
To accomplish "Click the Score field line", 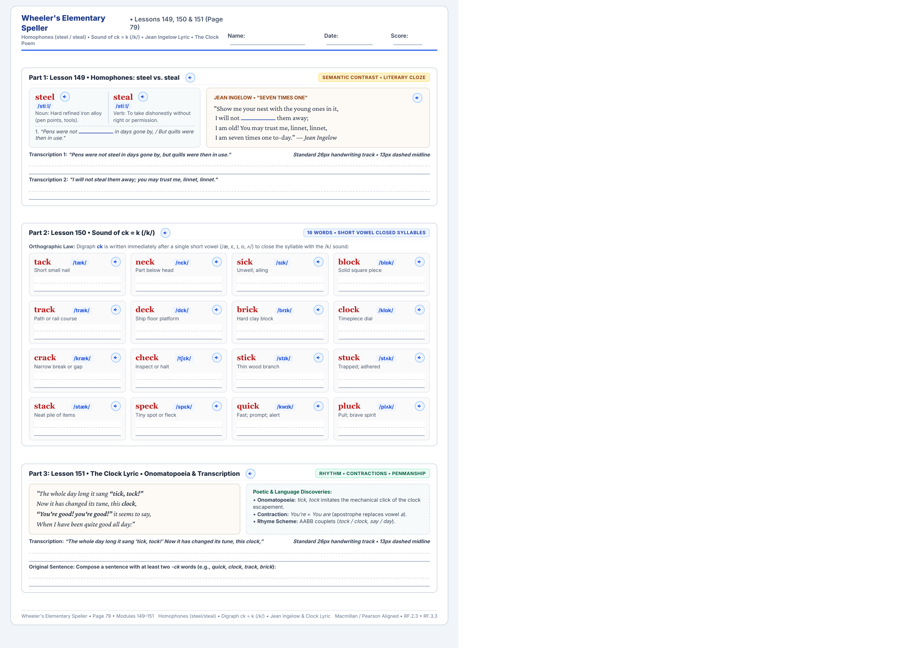I will coord(408,41).
